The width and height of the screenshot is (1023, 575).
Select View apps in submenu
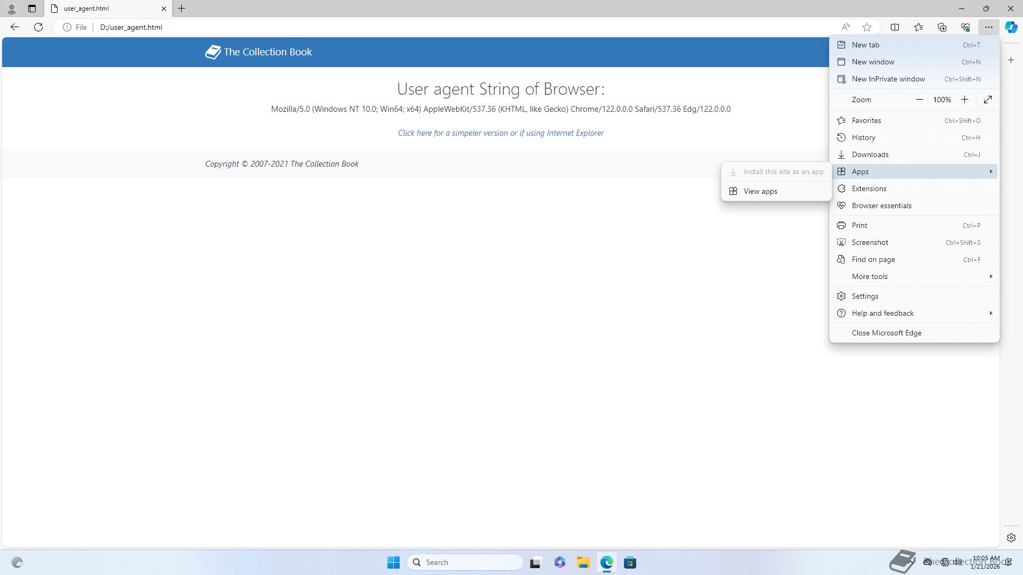(x=760, y=191)
